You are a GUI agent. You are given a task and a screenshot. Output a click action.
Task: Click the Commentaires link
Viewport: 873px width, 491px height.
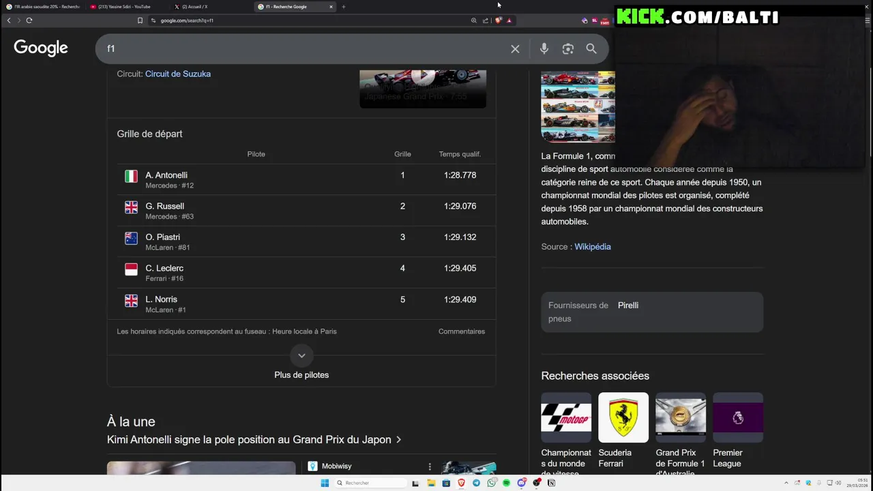pyautogui.click(x=462, y=331)
